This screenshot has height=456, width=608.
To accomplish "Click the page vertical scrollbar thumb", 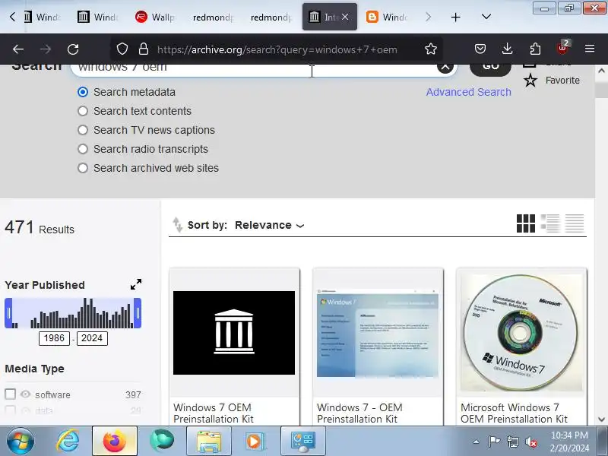I will (601, 90).
